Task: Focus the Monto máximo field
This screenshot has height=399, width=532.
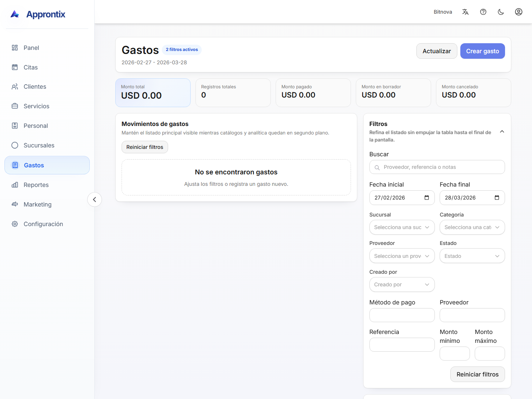Action: [x=490, y=354]
